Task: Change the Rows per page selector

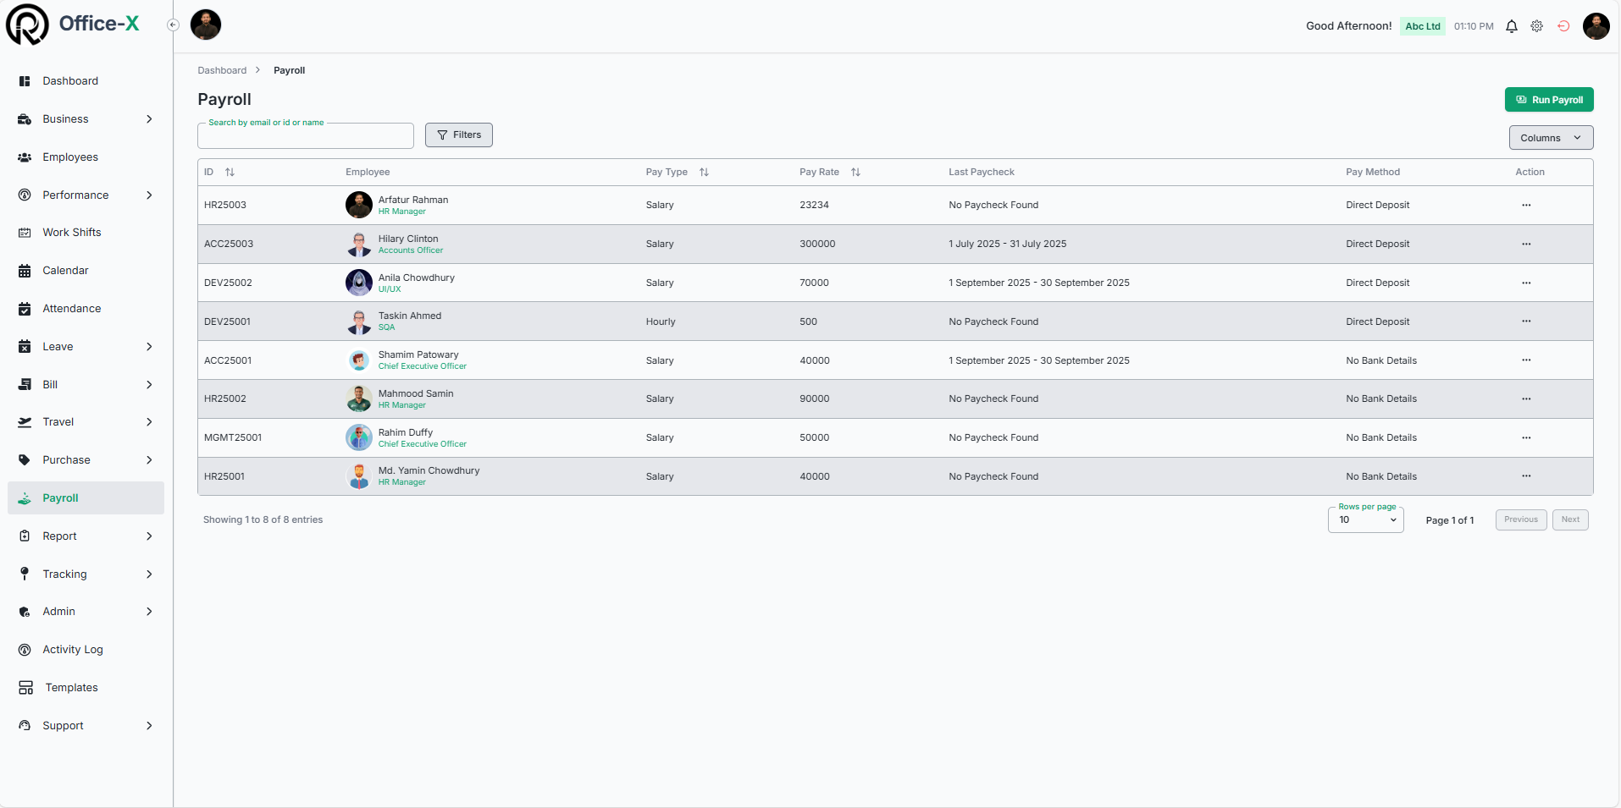Action: [x=1365, y=520]
